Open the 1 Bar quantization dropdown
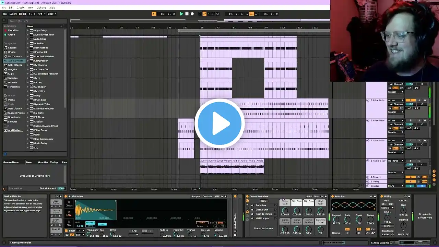 (x=52, y=14)
